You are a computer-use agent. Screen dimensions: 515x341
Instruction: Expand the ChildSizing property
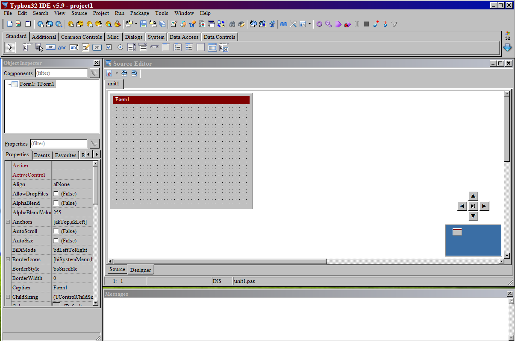(x=8, y=297)
